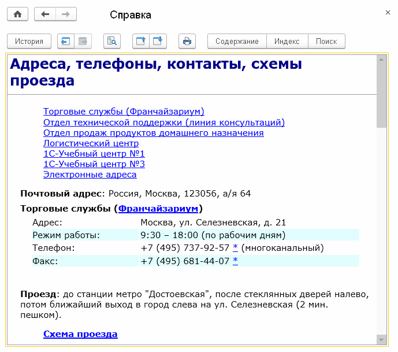Print the help page
The image size is (398, 352).
click(187, 41)
